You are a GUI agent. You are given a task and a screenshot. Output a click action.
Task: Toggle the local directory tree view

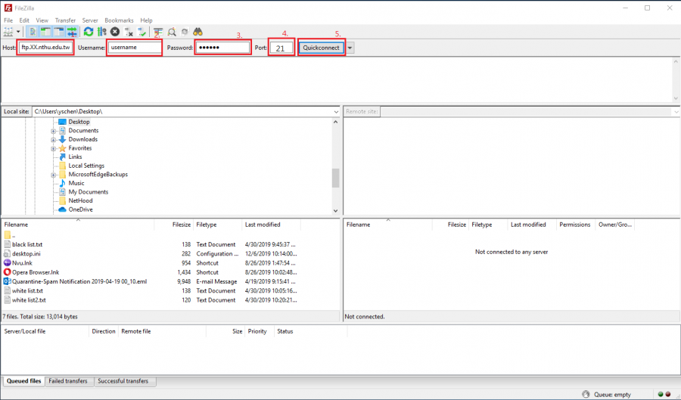tap(46, 32)
